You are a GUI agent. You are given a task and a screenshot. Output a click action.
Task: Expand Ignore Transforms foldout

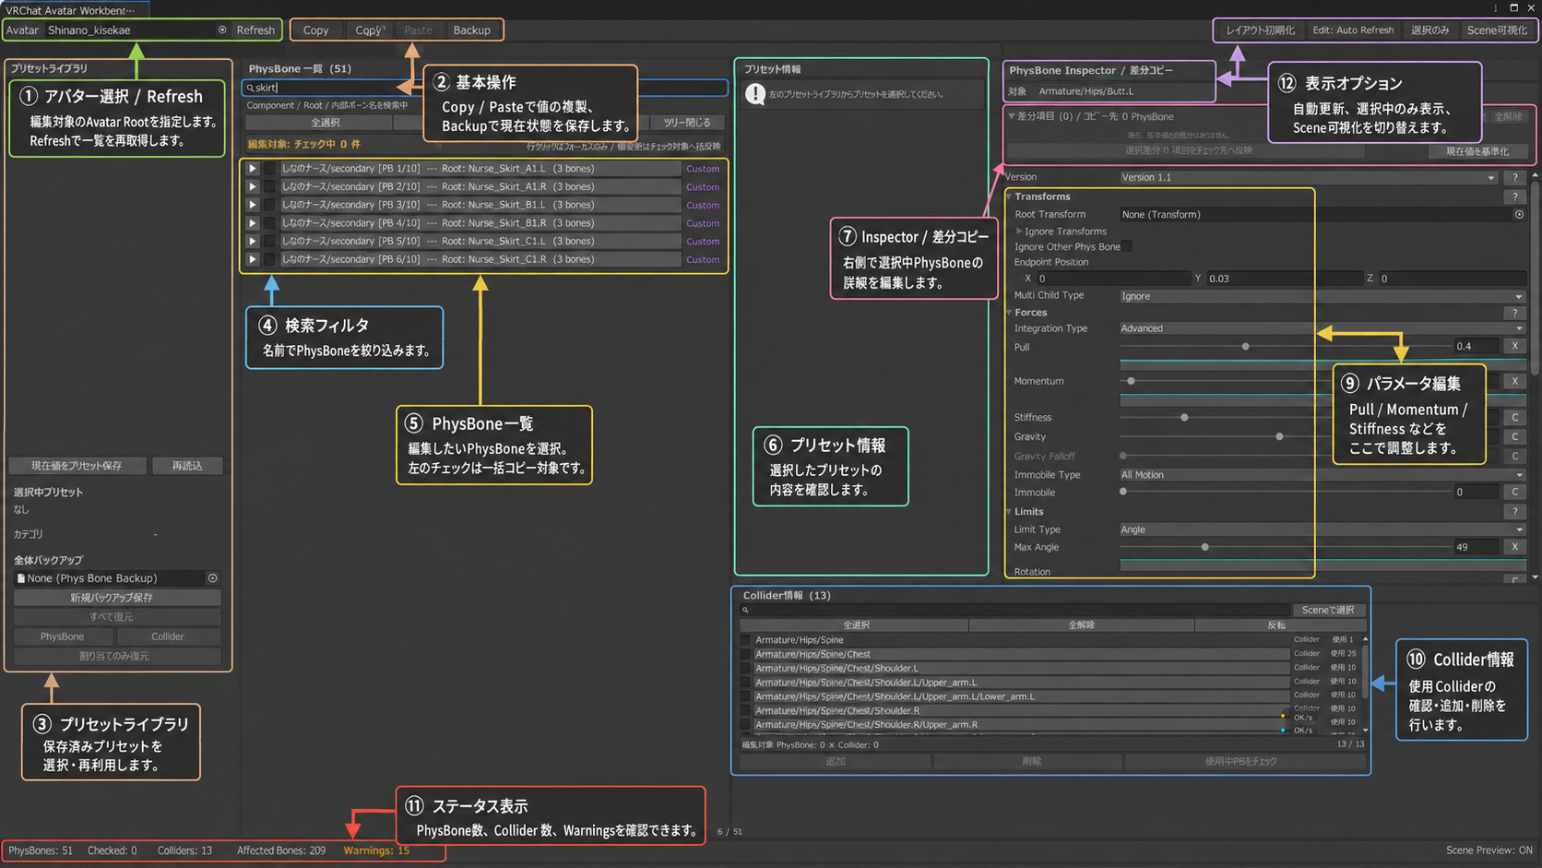[x=1019, y=232]
